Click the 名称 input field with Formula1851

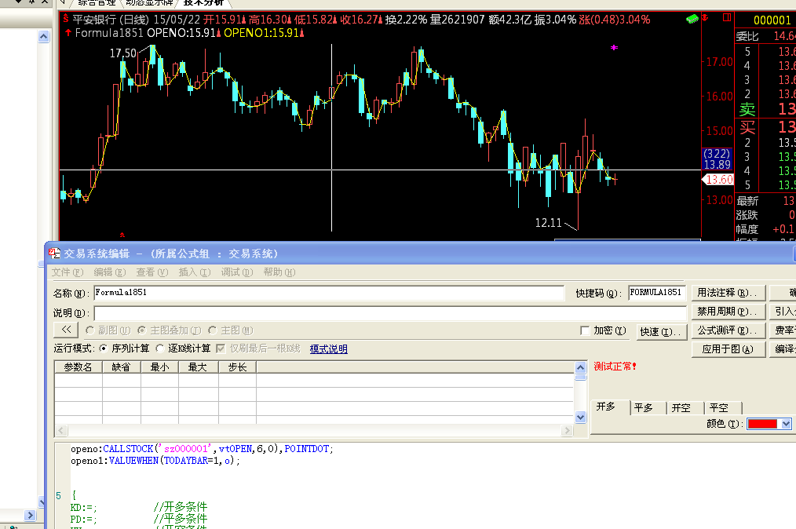(x=329, y=293)
